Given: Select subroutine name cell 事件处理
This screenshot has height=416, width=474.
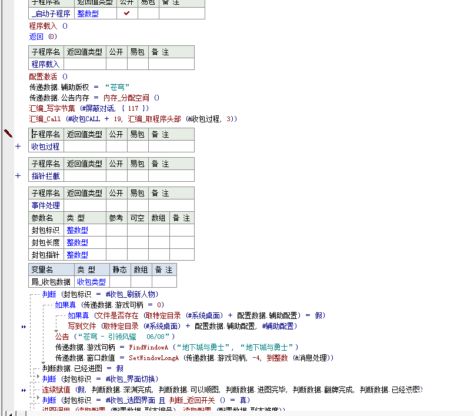Looking at the screenshot, I should pyautogui.click(x=46, y=205).
